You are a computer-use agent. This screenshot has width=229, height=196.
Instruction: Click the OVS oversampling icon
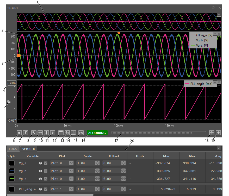[x=81, y=133]
